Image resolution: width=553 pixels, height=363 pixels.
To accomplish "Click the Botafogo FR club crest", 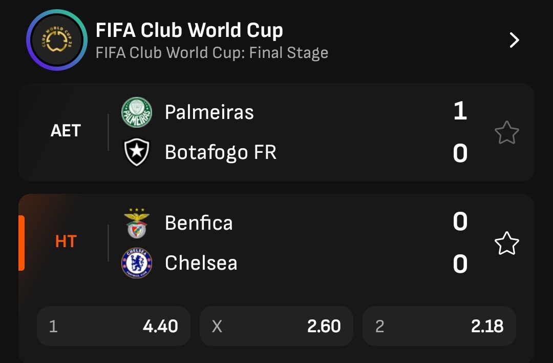I will 137,152.
